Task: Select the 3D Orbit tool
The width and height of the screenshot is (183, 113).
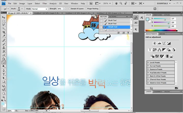Action: 4,90
